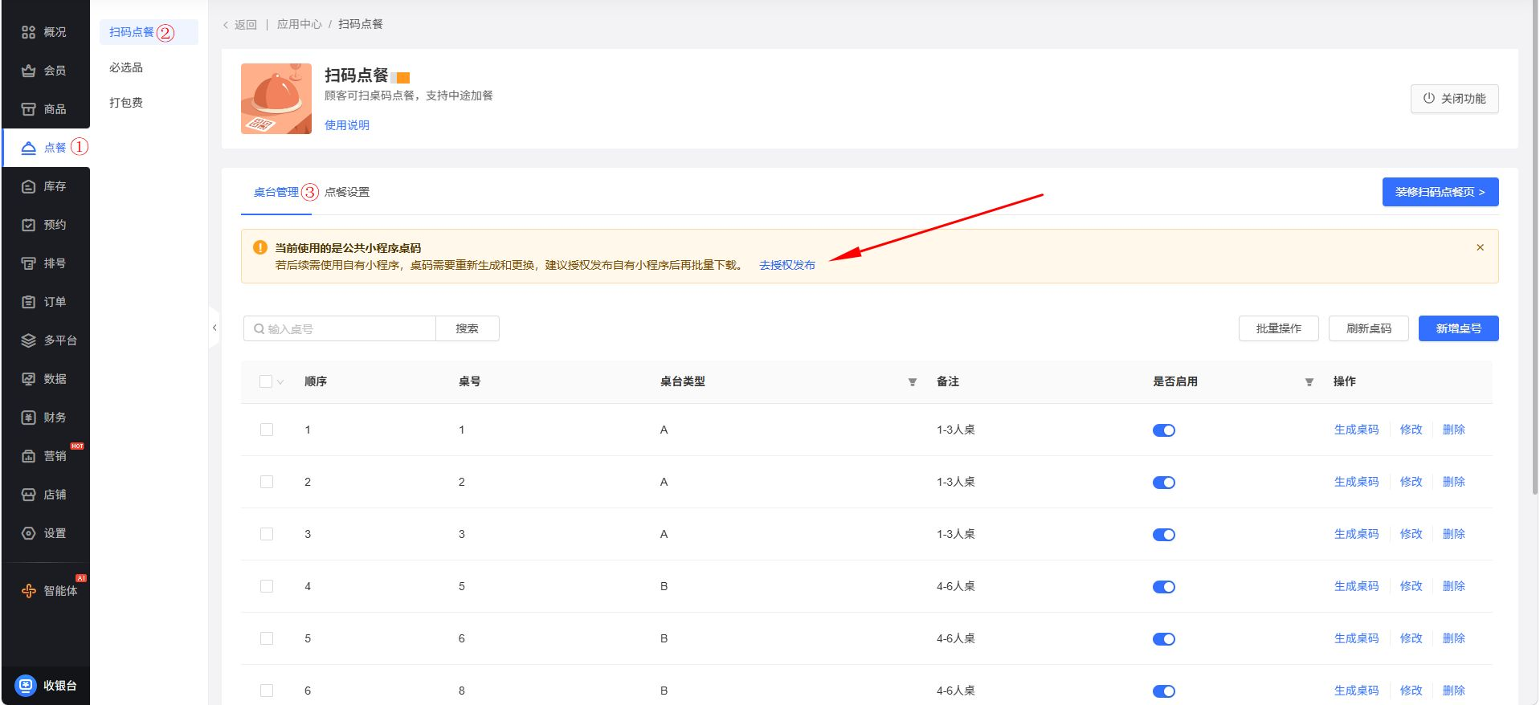
Task: Focus the 输入桌号 search field
Action: click(340, 328)
